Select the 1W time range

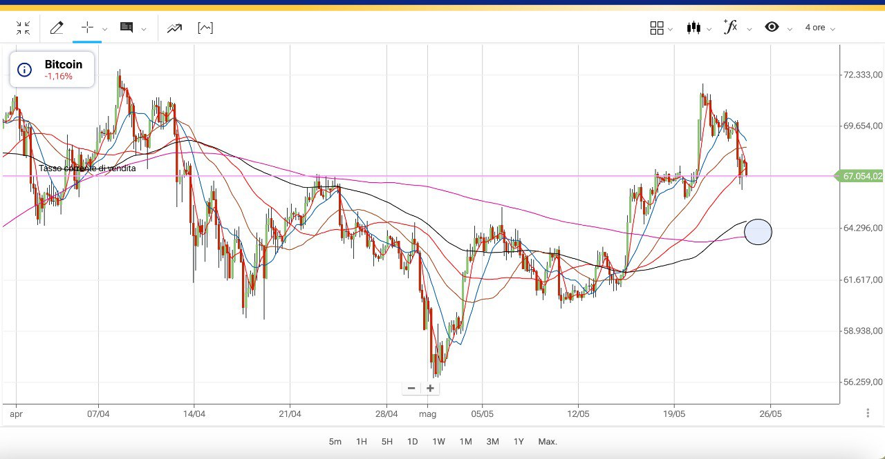438,442
